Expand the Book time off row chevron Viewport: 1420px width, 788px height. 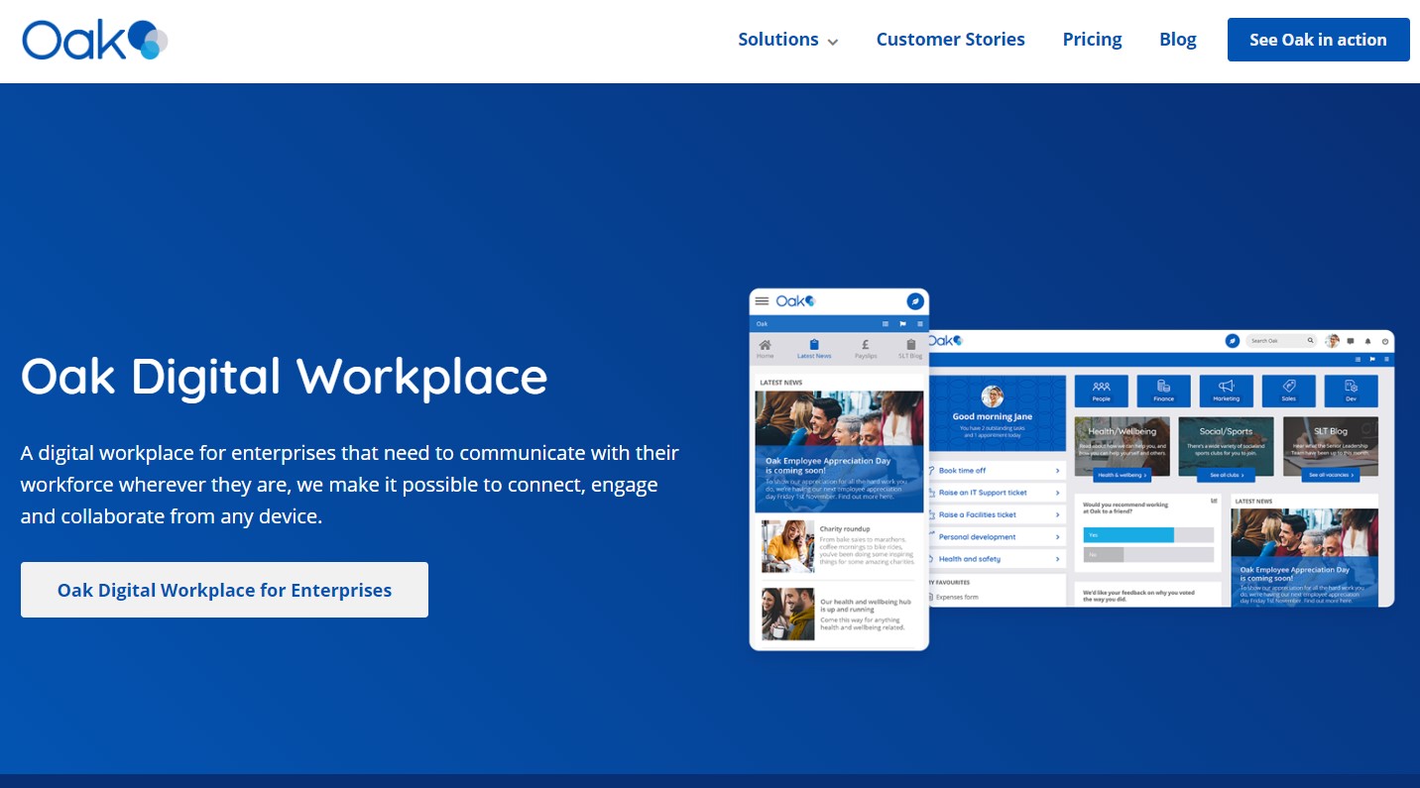pyautogui.click(x=1057, y=471)
